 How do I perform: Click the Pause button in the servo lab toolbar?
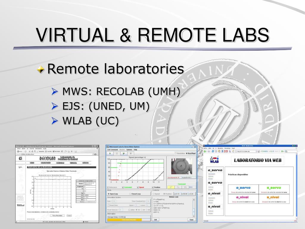[x=117, y=154]
